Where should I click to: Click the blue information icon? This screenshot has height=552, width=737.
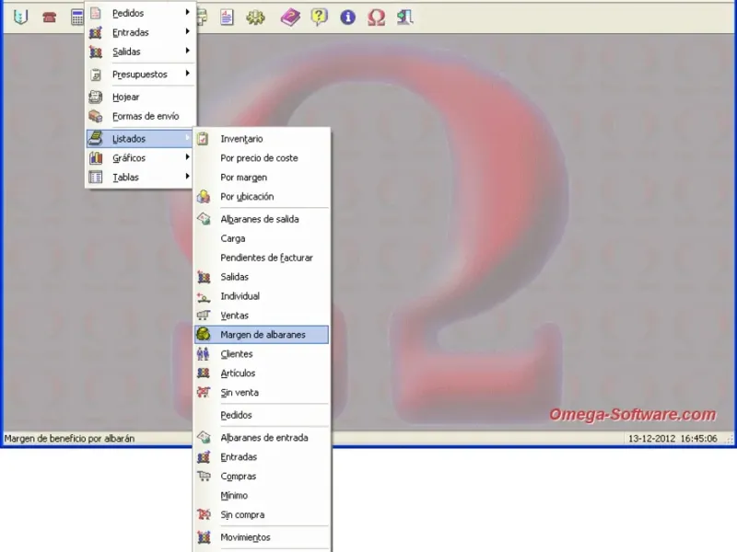tap(348, 17)
